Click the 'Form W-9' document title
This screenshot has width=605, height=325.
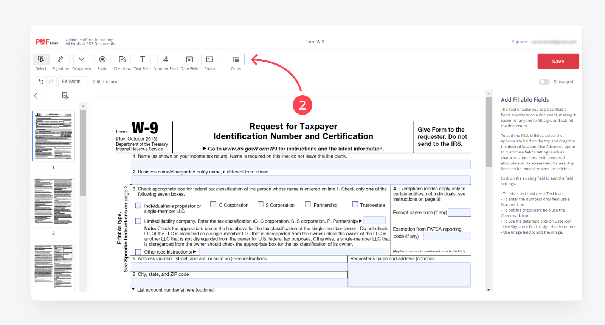tap(315, 42)
